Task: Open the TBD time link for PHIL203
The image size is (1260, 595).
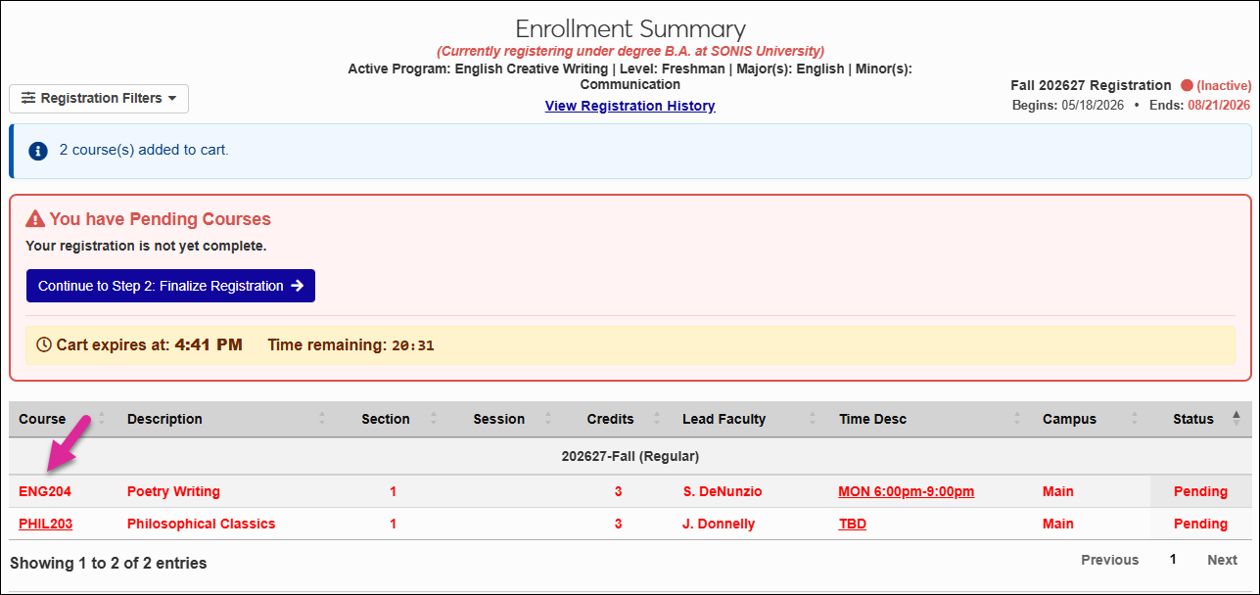Action: 852,524
